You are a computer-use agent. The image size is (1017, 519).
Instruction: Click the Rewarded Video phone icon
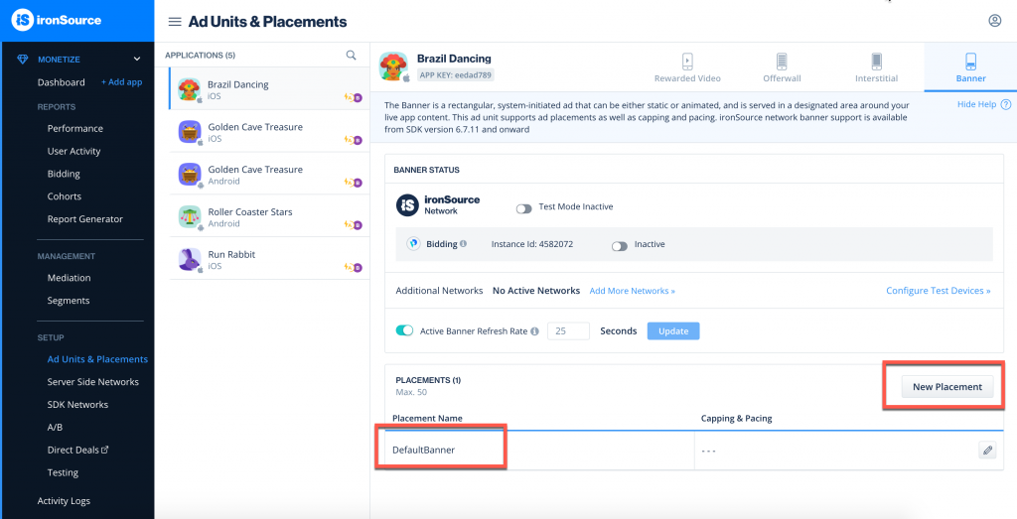687,62
